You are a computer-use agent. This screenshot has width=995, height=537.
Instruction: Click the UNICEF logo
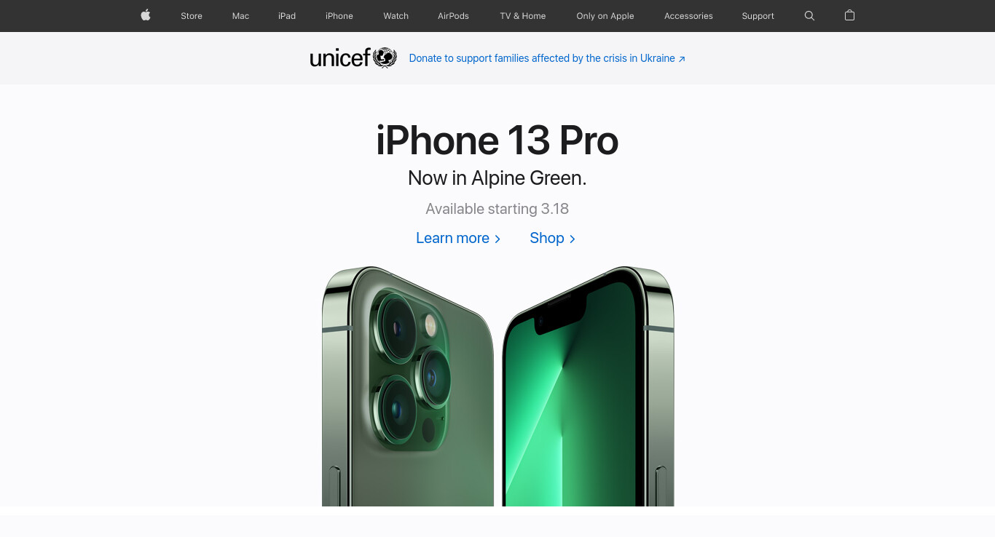353,57
